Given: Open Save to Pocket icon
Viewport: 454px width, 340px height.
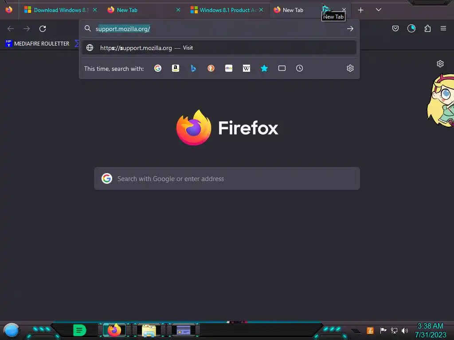Looking at the screenshot, I should tap(395, 28).
